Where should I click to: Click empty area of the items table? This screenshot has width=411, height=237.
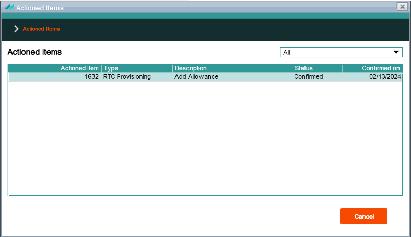205,138
